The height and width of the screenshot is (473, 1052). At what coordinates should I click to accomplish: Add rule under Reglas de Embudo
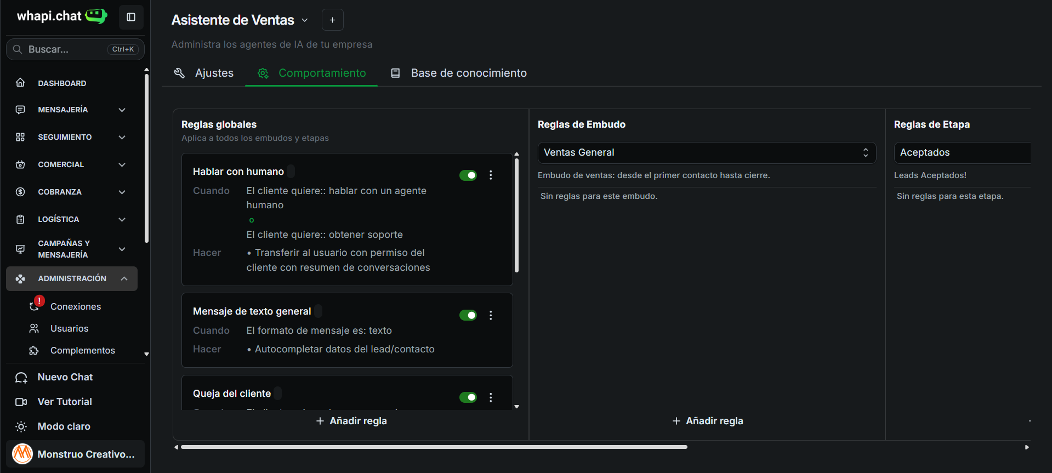pos(708,421)
